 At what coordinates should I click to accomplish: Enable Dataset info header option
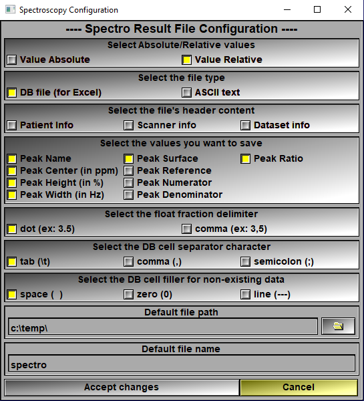(245, 126)
